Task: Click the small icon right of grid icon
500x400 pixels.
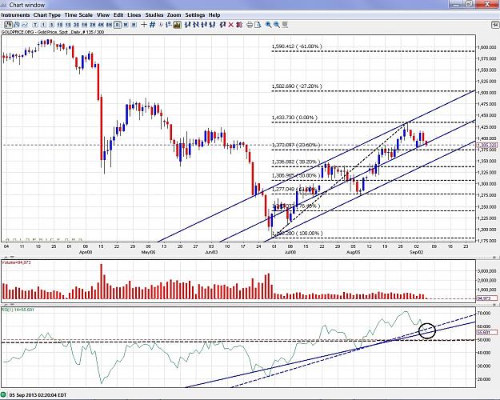Action: click(161, 25)
